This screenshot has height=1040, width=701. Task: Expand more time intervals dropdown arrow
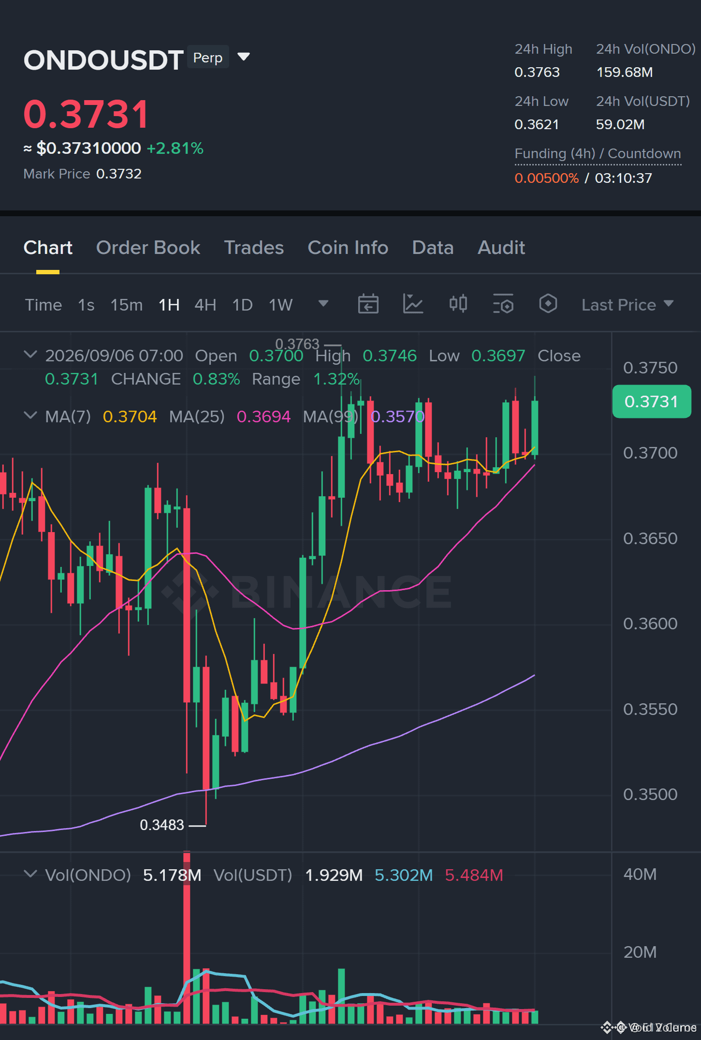pyautogui.click(x=323, y=304)
